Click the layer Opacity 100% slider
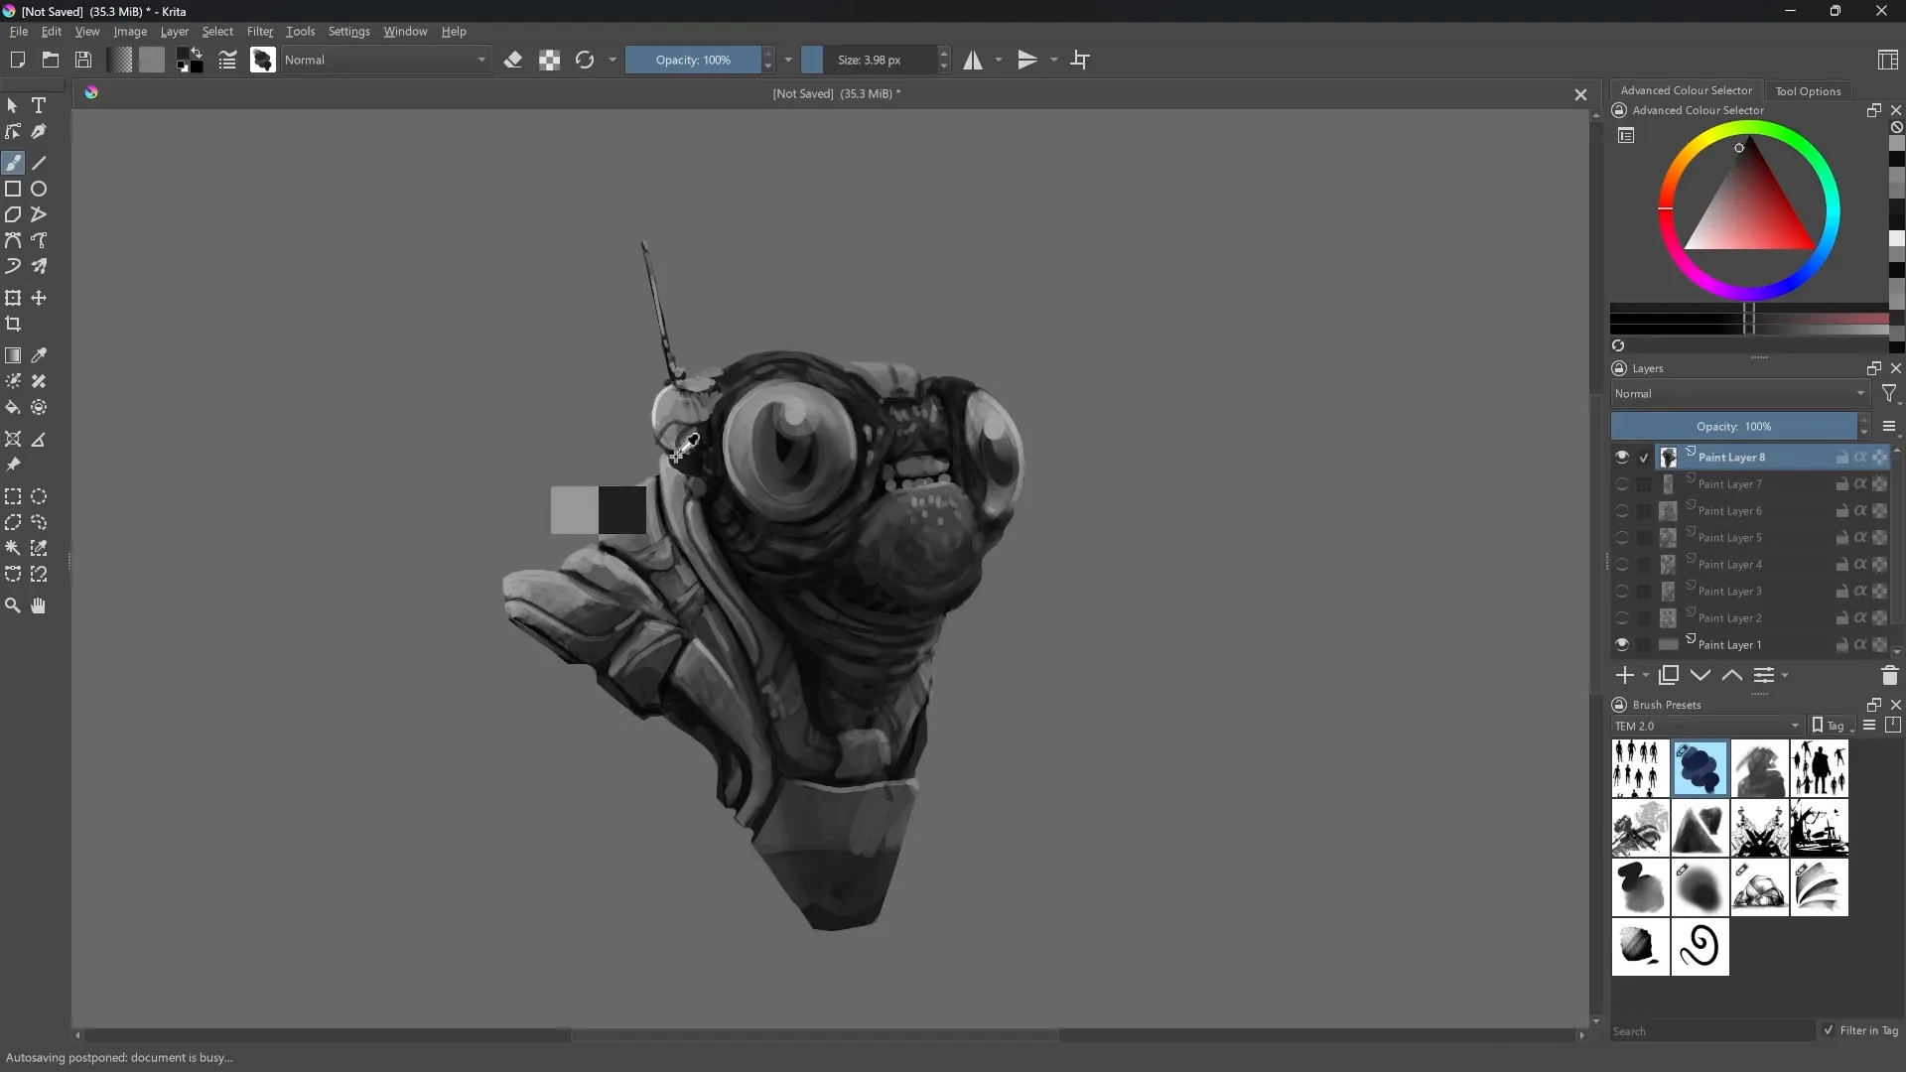The height and width of the screenshot is (1072, 1906). (1733, 427)
